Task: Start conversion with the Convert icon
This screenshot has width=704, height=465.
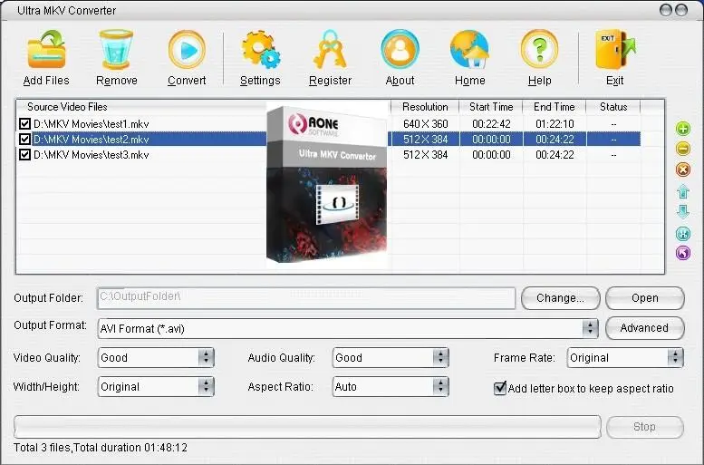Action: point(187,50)
